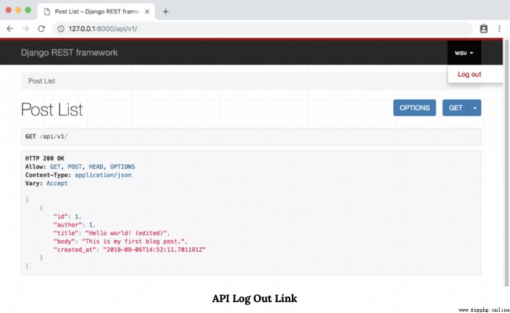Open site info icon in address bar

point(61,29)
